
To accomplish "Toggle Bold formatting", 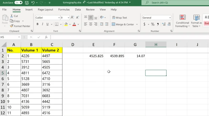I will tap(38, 24).
